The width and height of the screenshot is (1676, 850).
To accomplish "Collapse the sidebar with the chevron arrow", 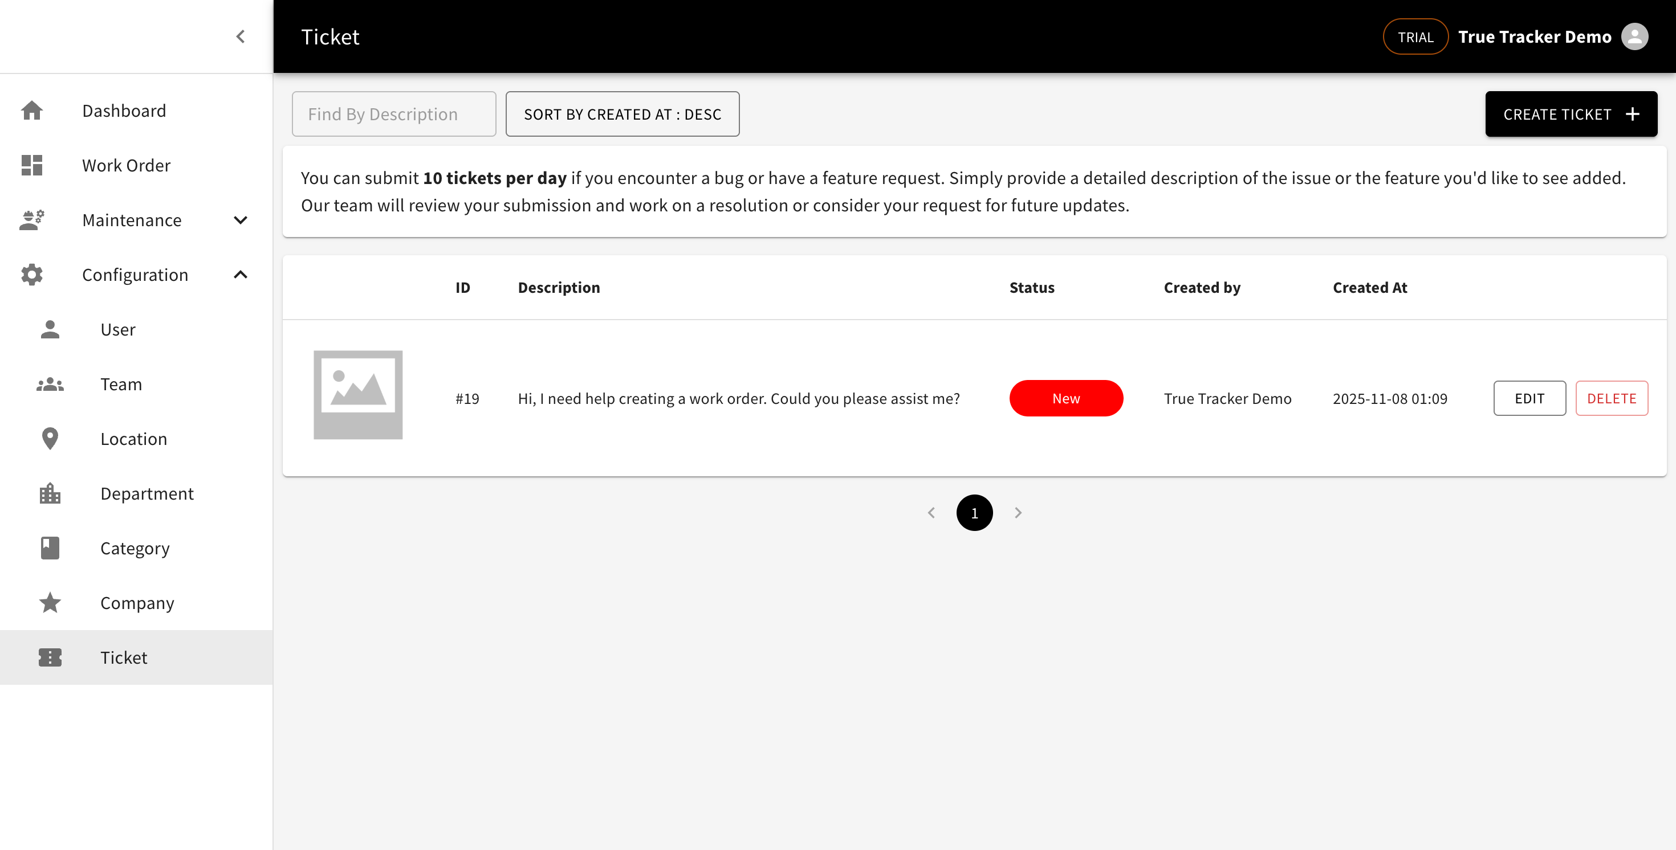I will pos(240,36).
